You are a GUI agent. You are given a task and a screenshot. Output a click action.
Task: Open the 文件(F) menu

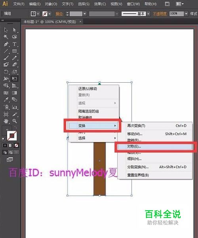coord(19,4)
